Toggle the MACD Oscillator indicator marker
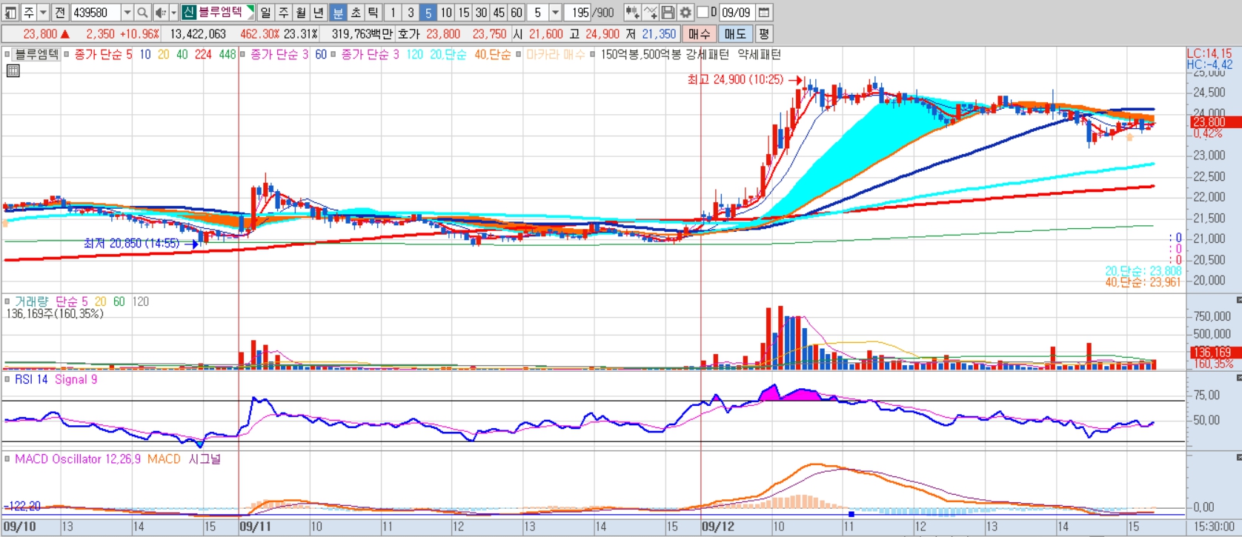This screenshot has height=537, width=1242. (x=7, y=459)
